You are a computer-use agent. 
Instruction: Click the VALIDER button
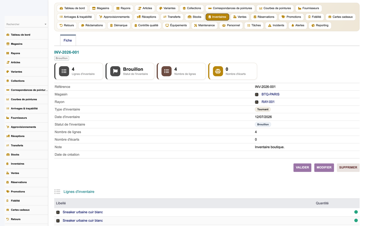pyautogui.click(x=302, y=168)
